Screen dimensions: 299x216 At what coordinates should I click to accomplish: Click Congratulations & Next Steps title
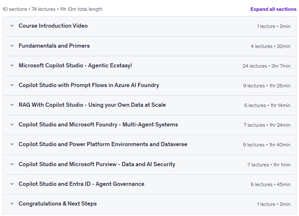click(x=58, y=204)
